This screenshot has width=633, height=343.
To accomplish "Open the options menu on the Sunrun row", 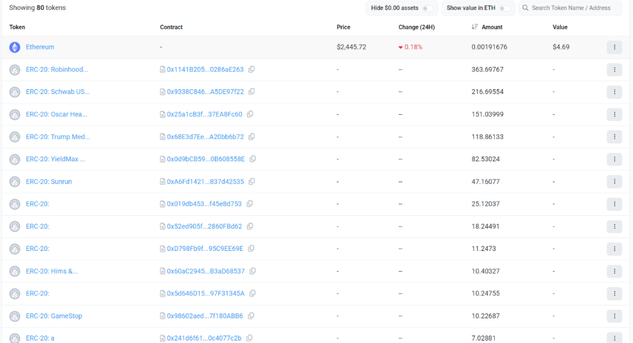I will (614, 182).
